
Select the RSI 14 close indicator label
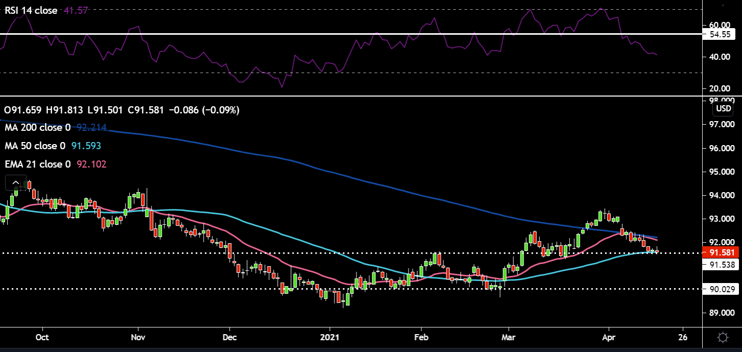(x=31, y=11)
